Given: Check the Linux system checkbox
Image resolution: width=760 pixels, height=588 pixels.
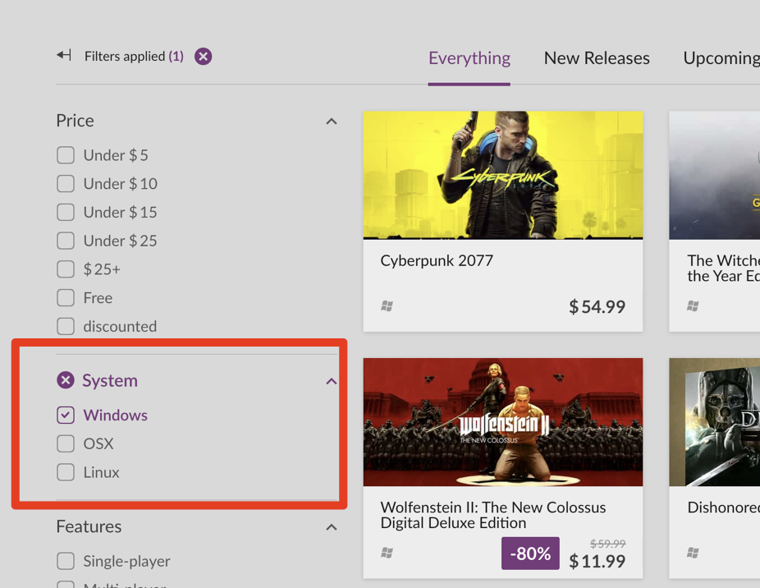Looking at the screenshot, I should (x=66, y=472).
